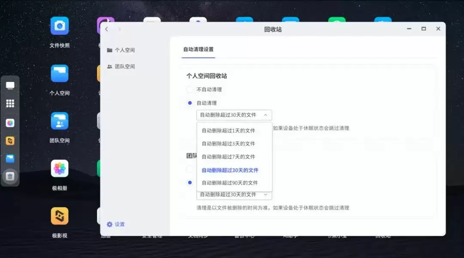Choose 自动删除超过90天的文件 option

click(230, 183)
